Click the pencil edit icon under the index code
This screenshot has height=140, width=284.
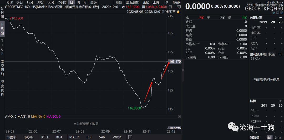[274, 13]
